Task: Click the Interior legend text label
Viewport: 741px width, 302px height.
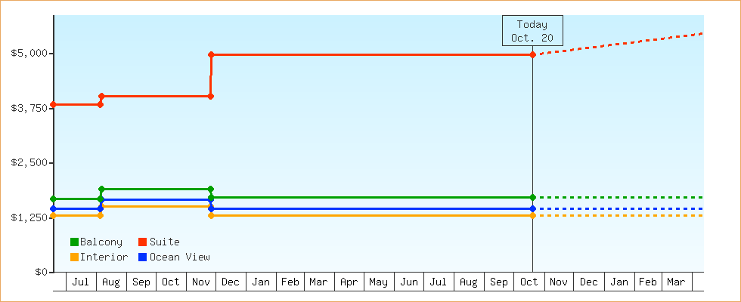Action: pyautogui.click(x=104, y=257)
